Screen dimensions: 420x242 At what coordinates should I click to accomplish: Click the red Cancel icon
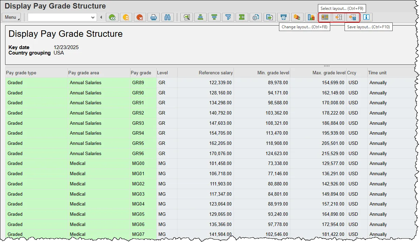tap(140, 17)
